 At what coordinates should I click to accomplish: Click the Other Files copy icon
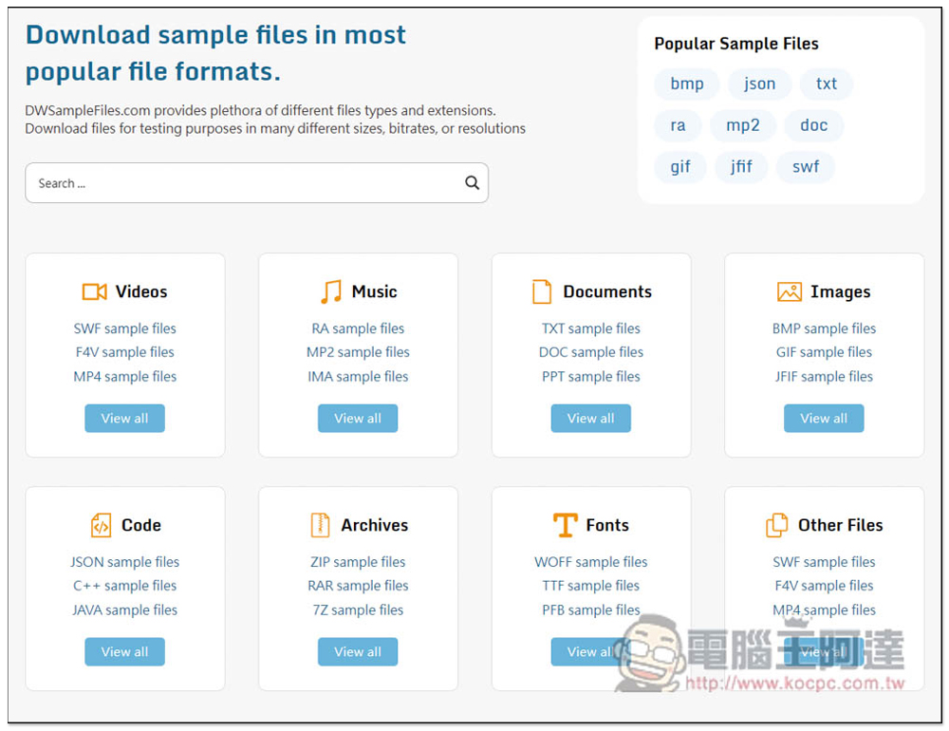777,525
